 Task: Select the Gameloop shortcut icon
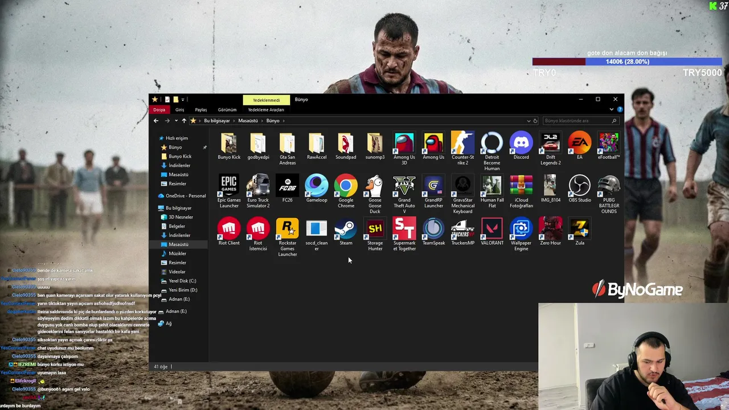[317, 188]
